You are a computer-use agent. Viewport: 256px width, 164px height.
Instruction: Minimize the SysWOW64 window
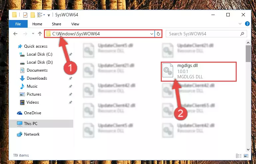pyautogui.click(x=213, y=15)
